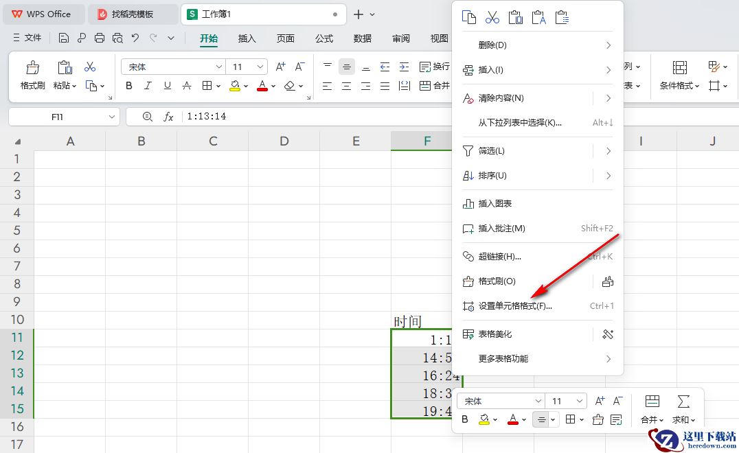Undo the last action
Image resolution: width=739 pixels, height=453 pixels.
click(135, 38)
